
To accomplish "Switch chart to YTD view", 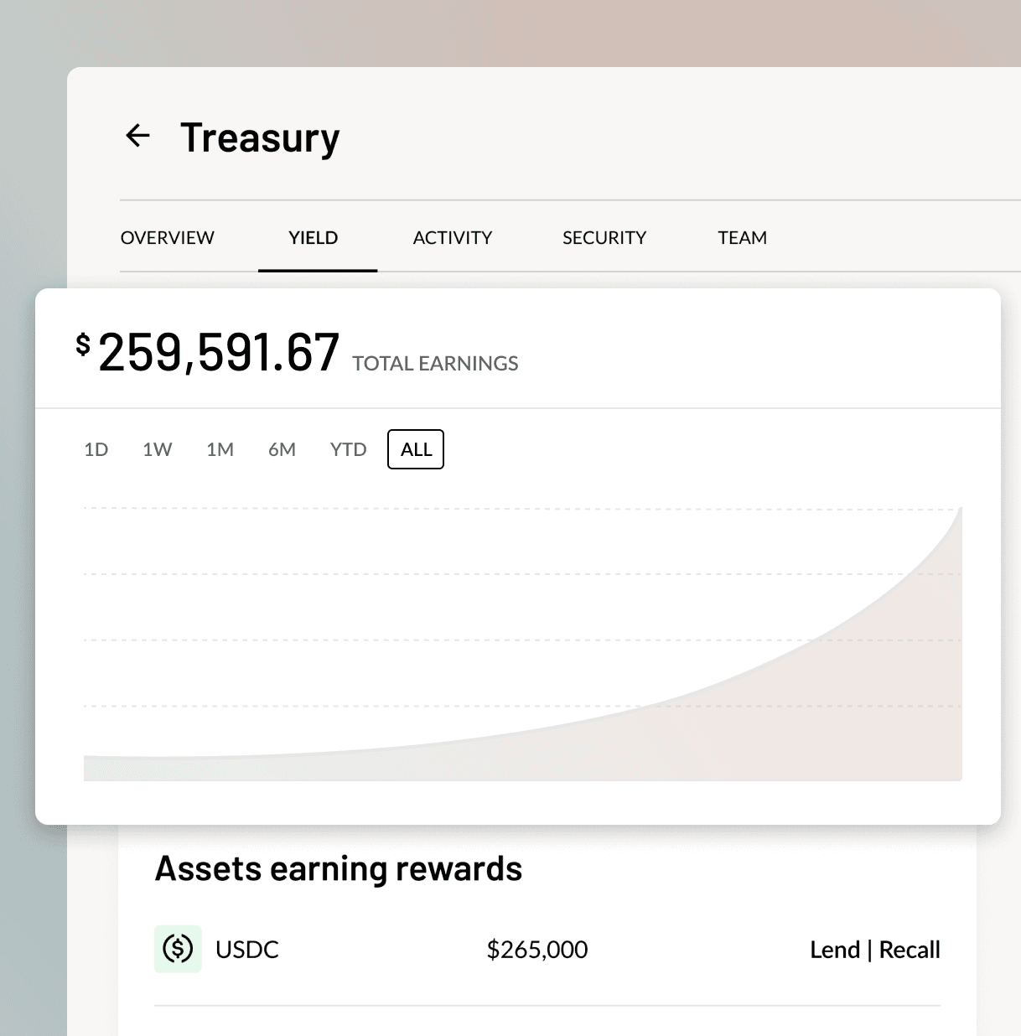I will click(347, 449).
